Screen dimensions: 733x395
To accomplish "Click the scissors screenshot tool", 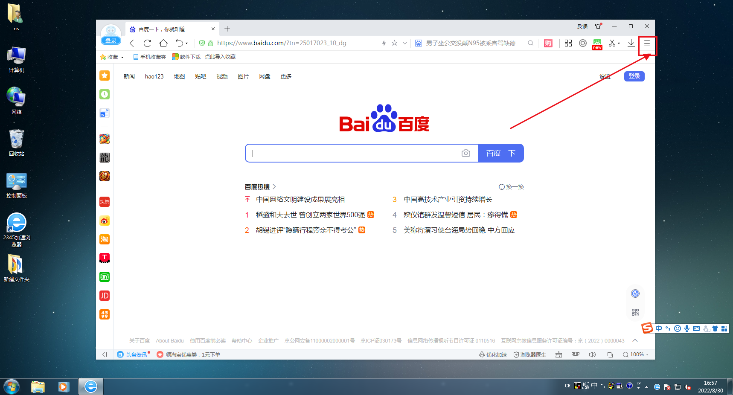I will click(x=612, y=43).
